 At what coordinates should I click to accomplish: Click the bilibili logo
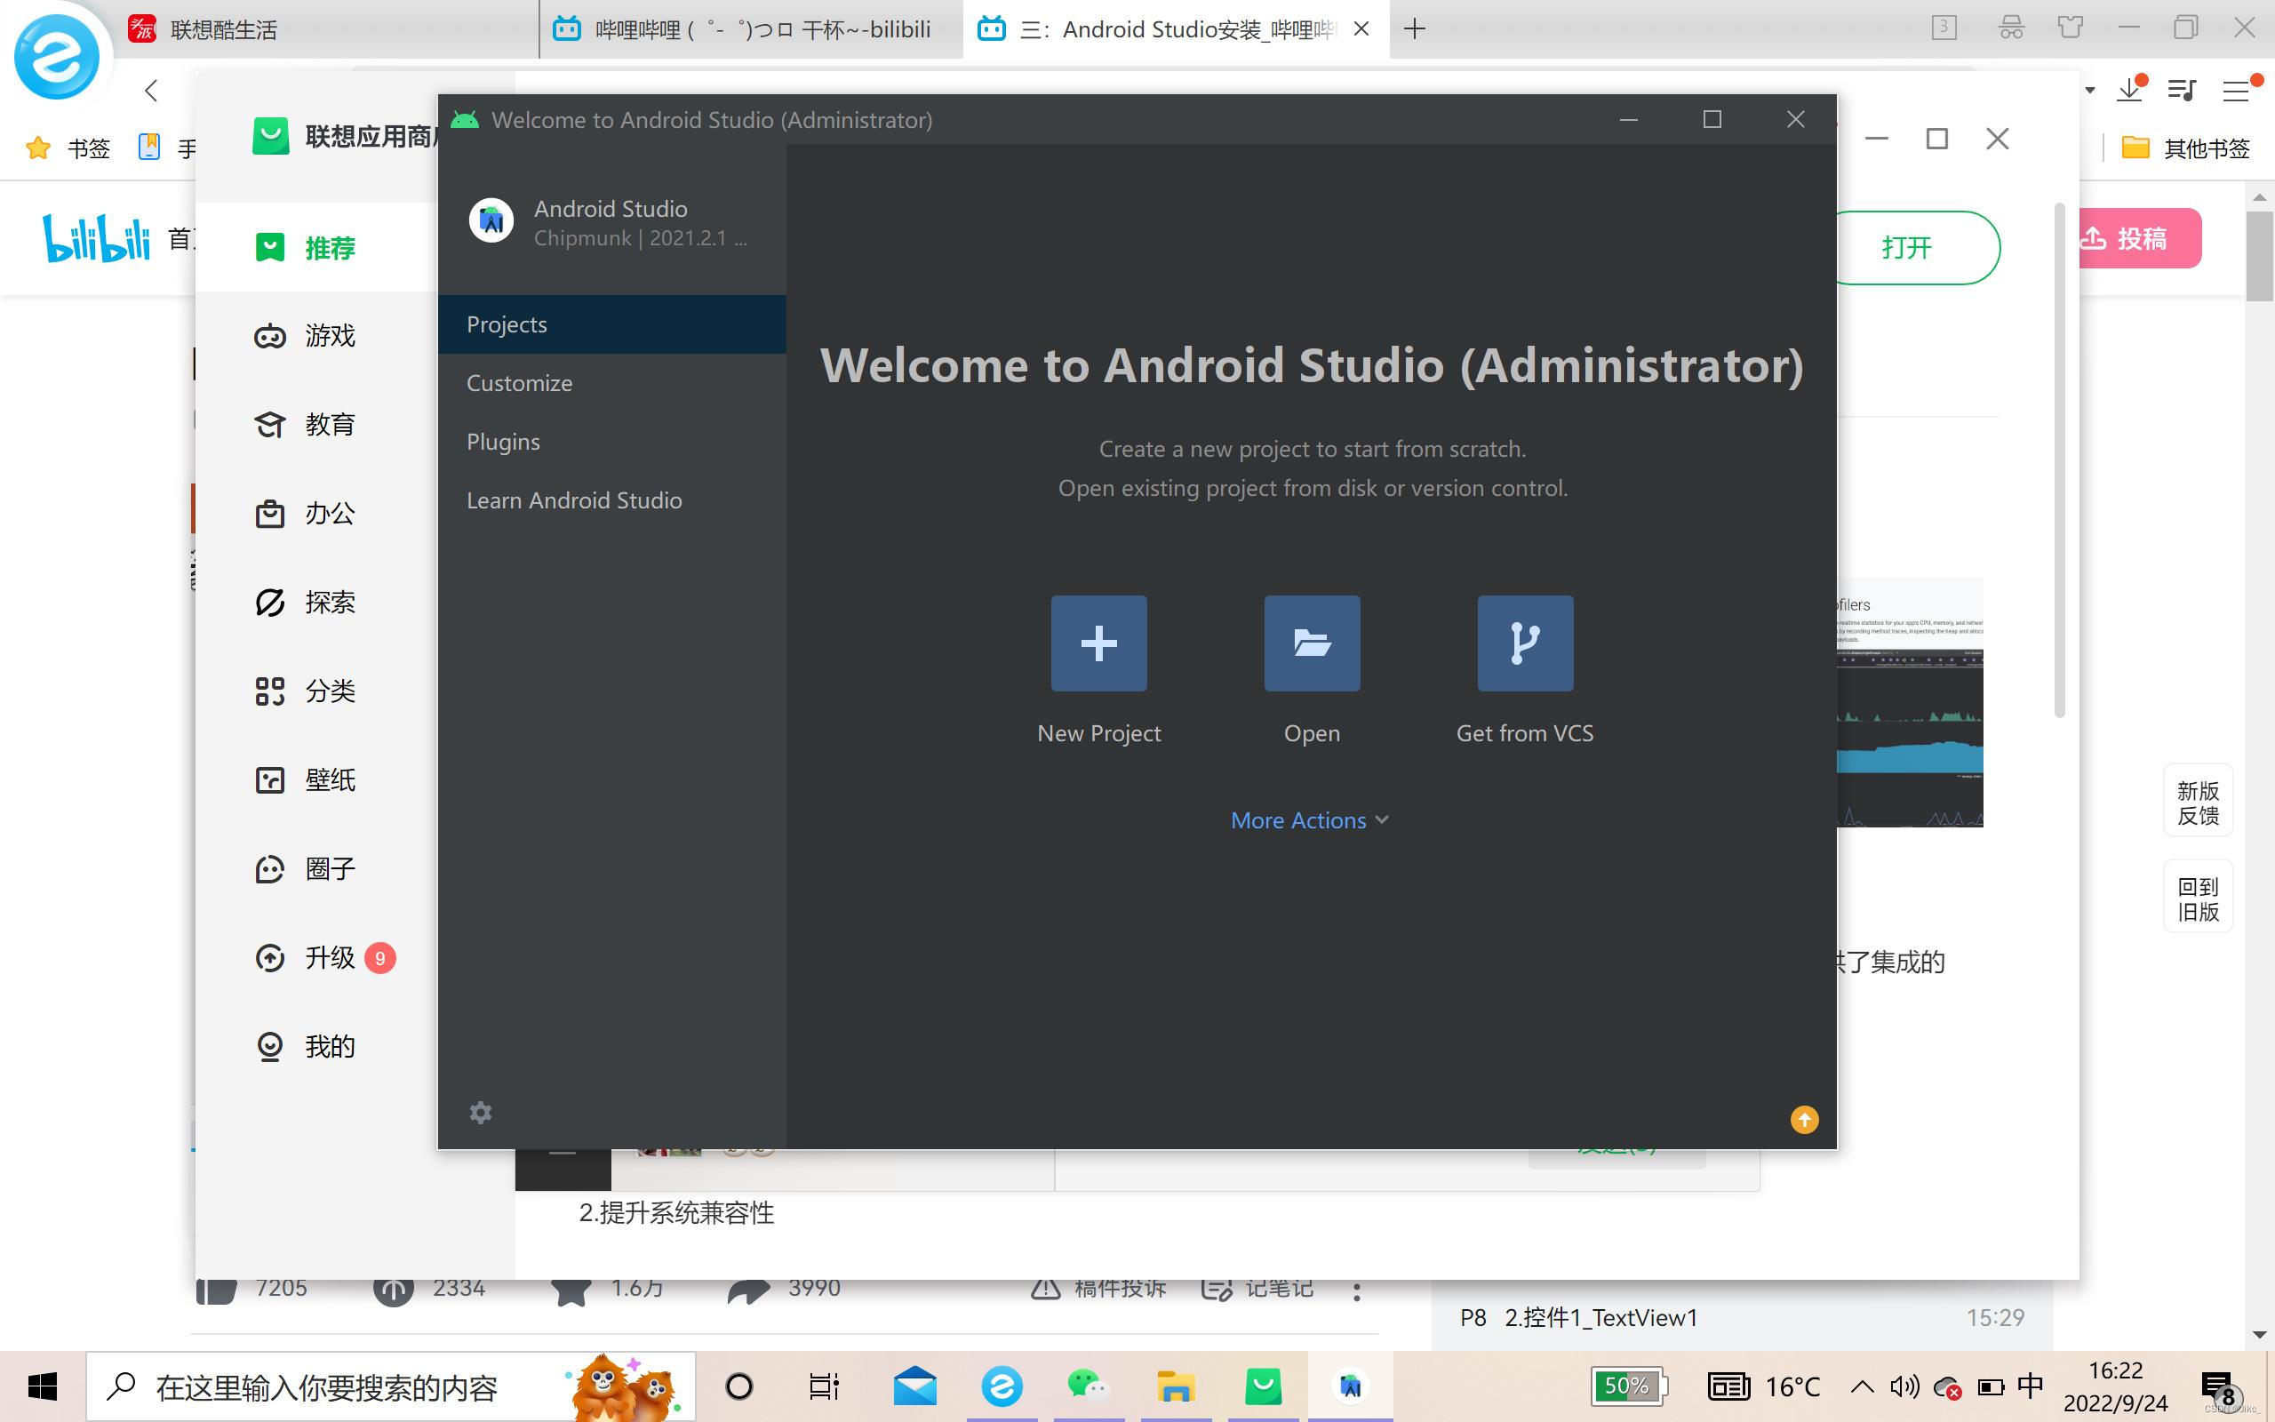(96, 238)
